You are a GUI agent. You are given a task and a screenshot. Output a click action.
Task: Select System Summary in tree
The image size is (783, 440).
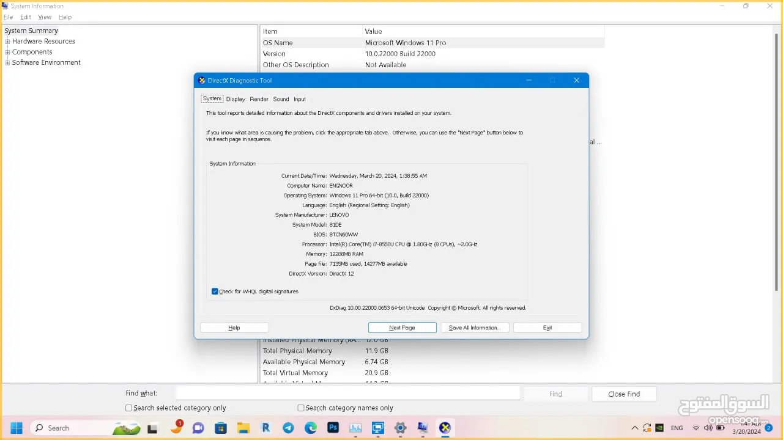[31, 31]
